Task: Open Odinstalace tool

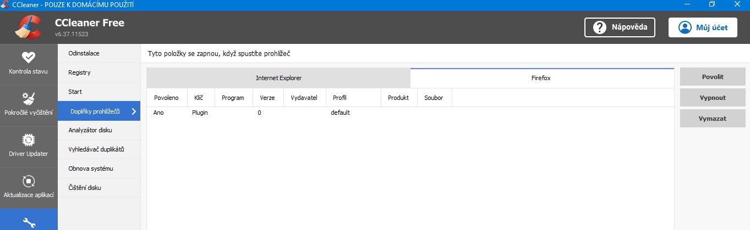Action: point(99,53)
